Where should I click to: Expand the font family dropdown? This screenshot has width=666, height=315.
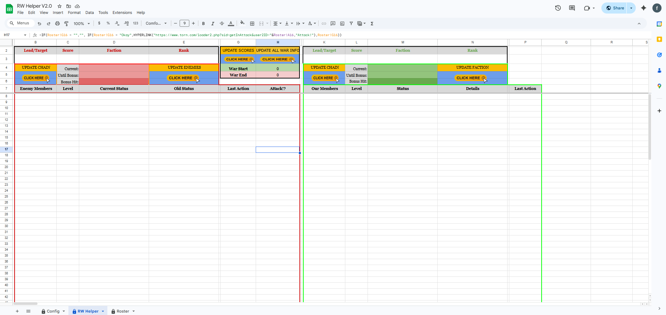[156, 24]
